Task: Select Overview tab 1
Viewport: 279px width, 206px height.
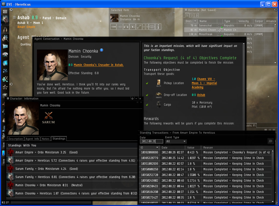Action: 187,15
